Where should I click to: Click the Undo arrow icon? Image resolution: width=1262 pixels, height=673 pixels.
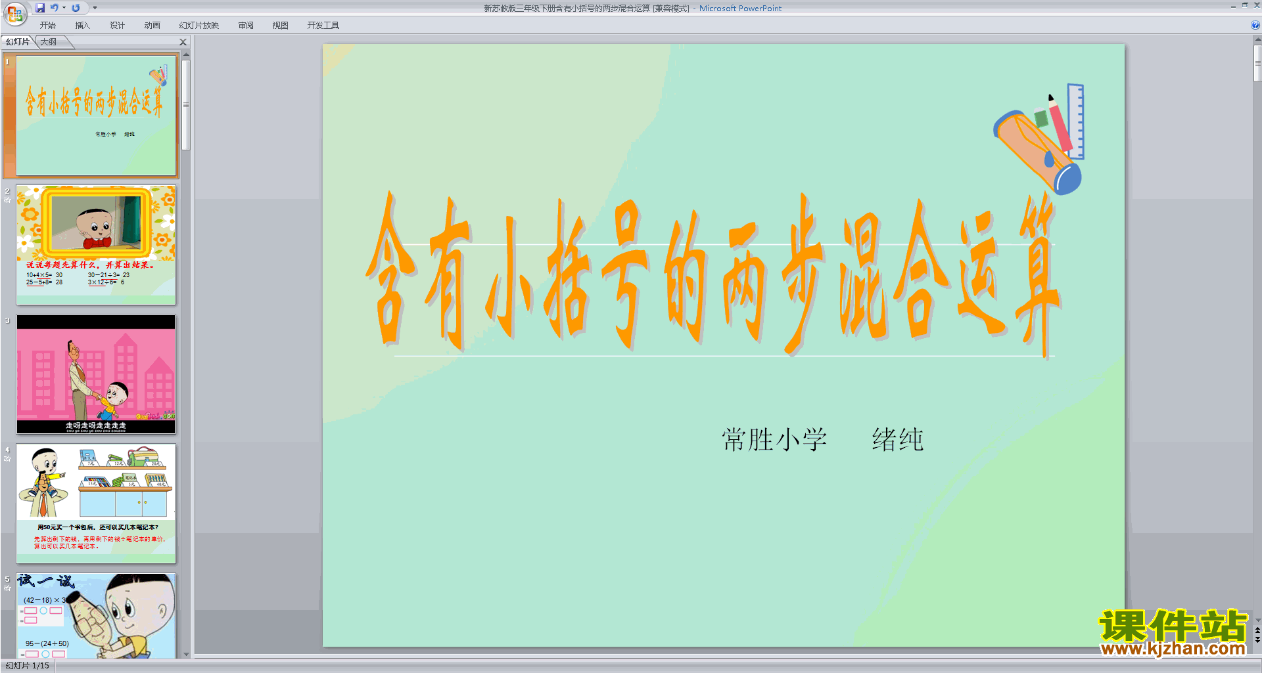pyautogui.click(x=55, y=8)
